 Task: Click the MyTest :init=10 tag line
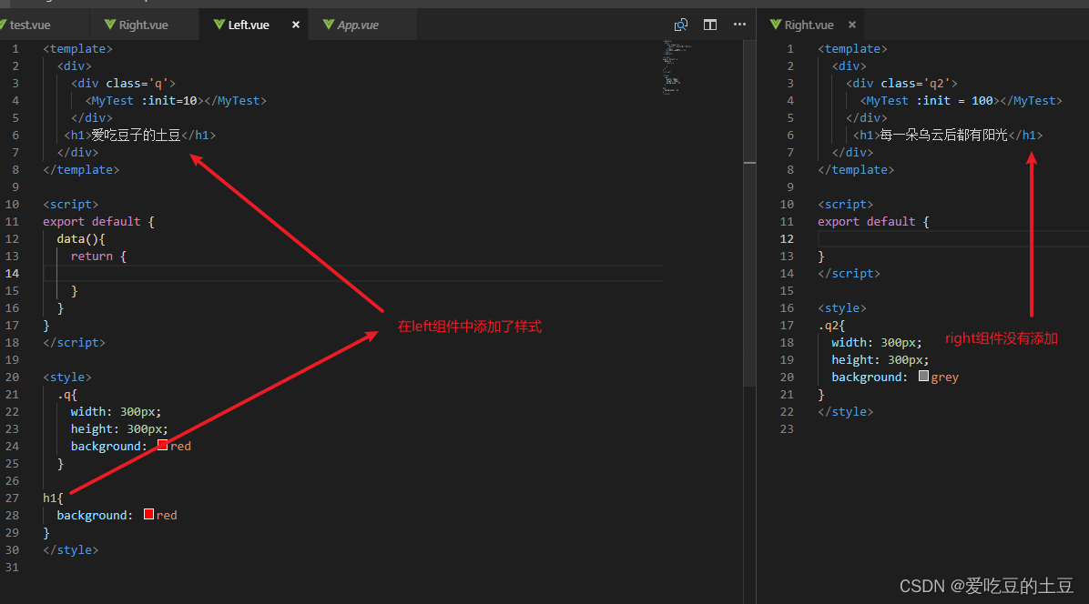176,101
